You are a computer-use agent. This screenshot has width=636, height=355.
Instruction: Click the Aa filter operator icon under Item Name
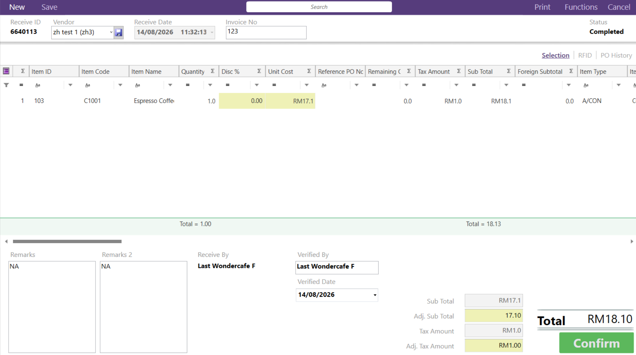138,85
